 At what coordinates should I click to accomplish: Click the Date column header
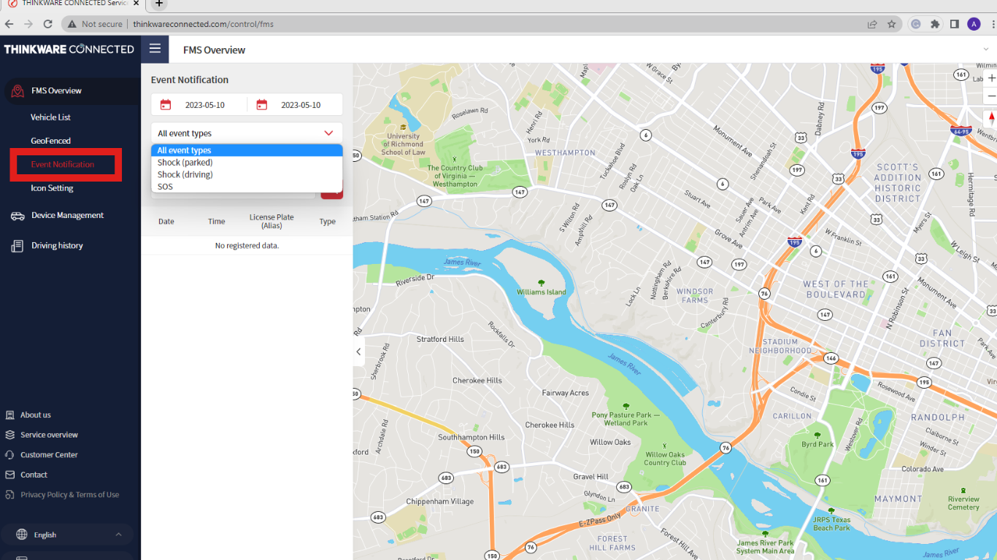[166, 222]
